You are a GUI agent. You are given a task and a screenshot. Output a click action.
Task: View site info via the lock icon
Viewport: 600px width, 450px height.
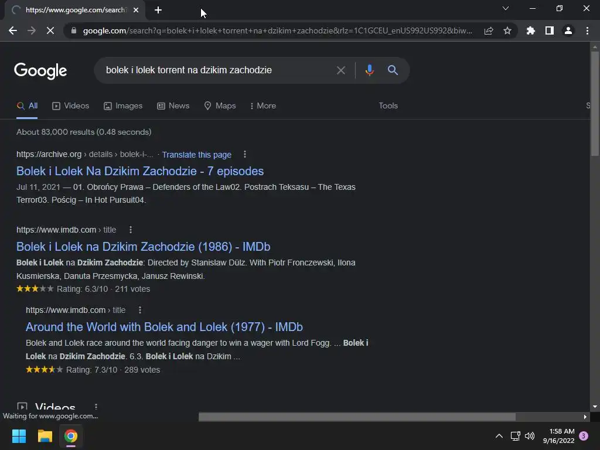tap(74, 30)
